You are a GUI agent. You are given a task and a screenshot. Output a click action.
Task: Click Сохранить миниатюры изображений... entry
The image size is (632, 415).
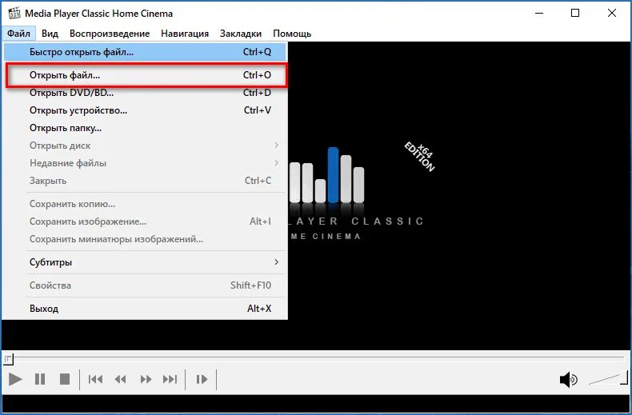145,239
